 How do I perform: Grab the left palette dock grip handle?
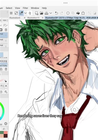click(x=8, y=12)
